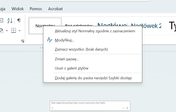The height and width of the screenshot is (112, 176).
Task: Open paragraph settings dialog launcher
Action: tap(23, 41)
